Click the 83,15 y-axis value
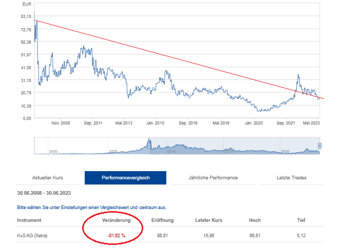The width and height of the screenshot is (347, 248). click(x=26, y=16)
